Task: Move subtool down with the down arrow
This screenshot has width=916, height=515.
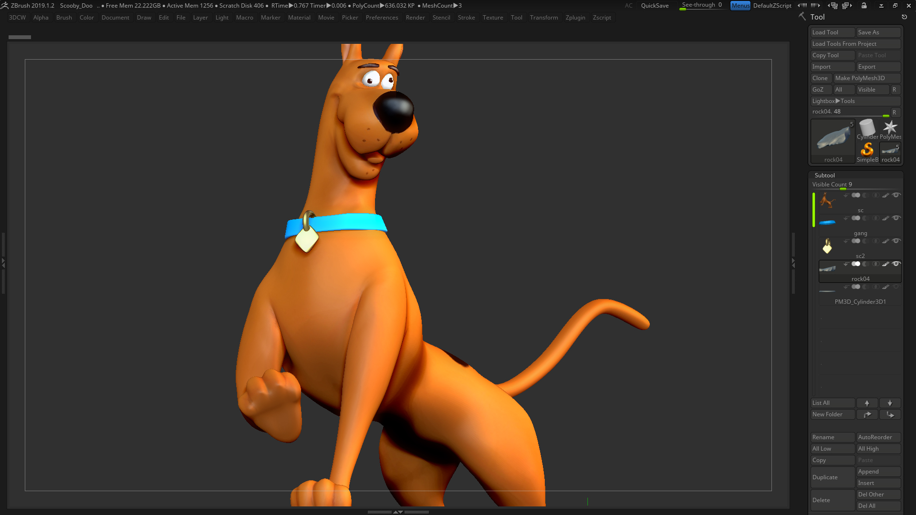Action: click(x=890, y=403)
